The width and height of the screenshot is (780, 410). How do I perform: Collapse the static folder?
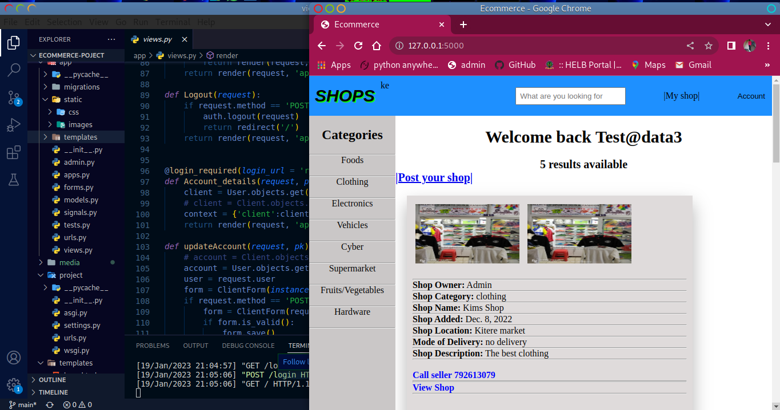coord(73,99)
